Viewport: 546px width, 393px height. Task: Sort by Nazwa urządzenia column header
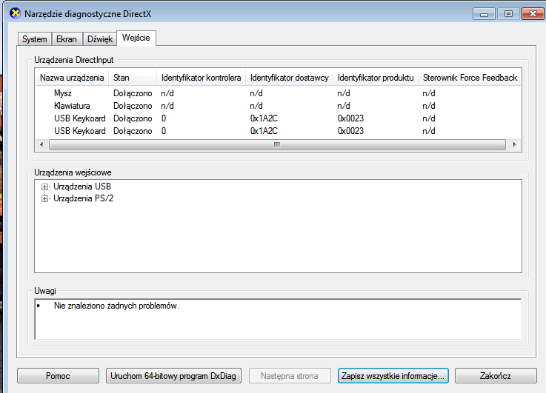tap(72, 78)
